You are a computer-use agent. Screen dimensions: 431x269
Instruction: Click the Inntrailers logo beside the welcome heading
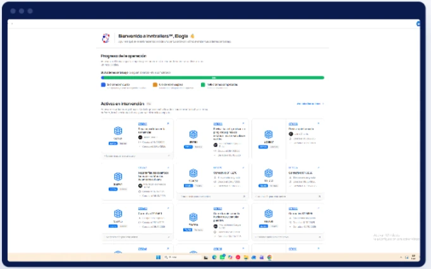(106, 38)
